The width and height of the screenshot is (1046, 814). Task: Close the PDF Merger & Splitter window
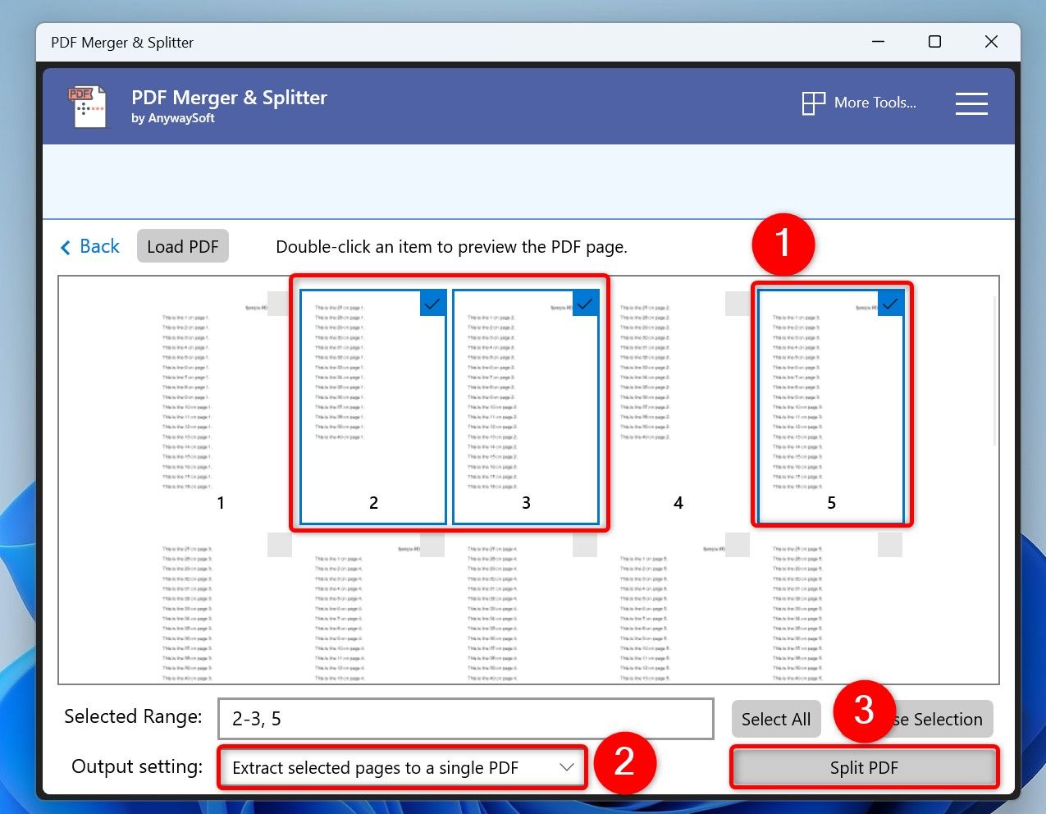(991, 42)
